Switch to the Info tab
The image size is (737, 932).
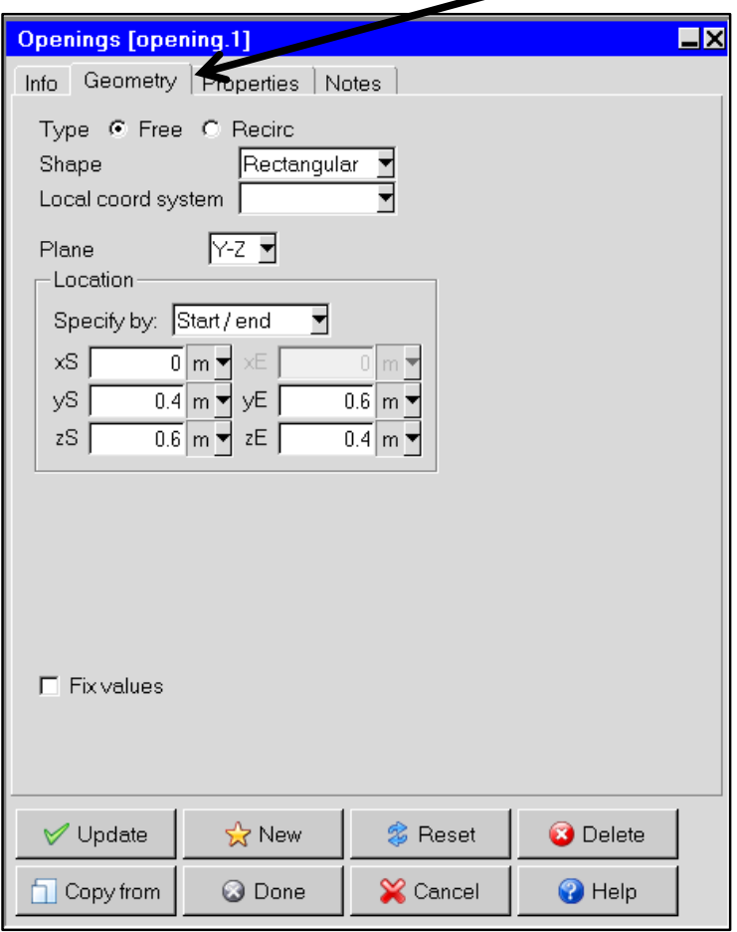click(42, 83)
